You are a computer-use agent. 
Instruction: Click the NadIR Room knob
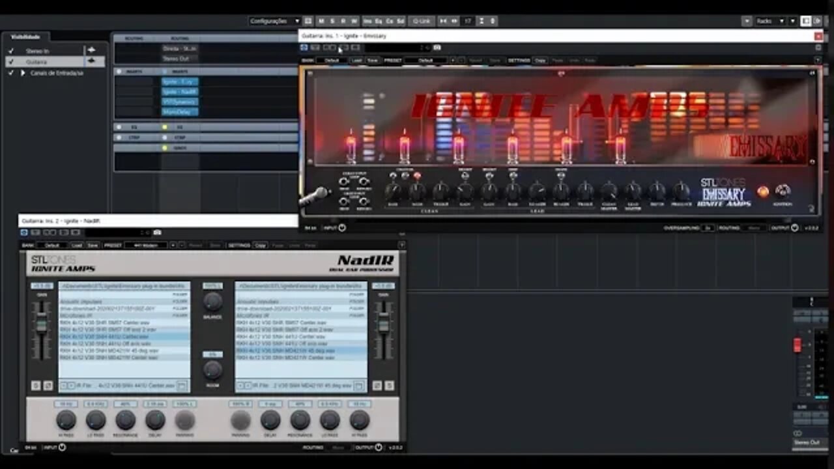coord(212,369)
